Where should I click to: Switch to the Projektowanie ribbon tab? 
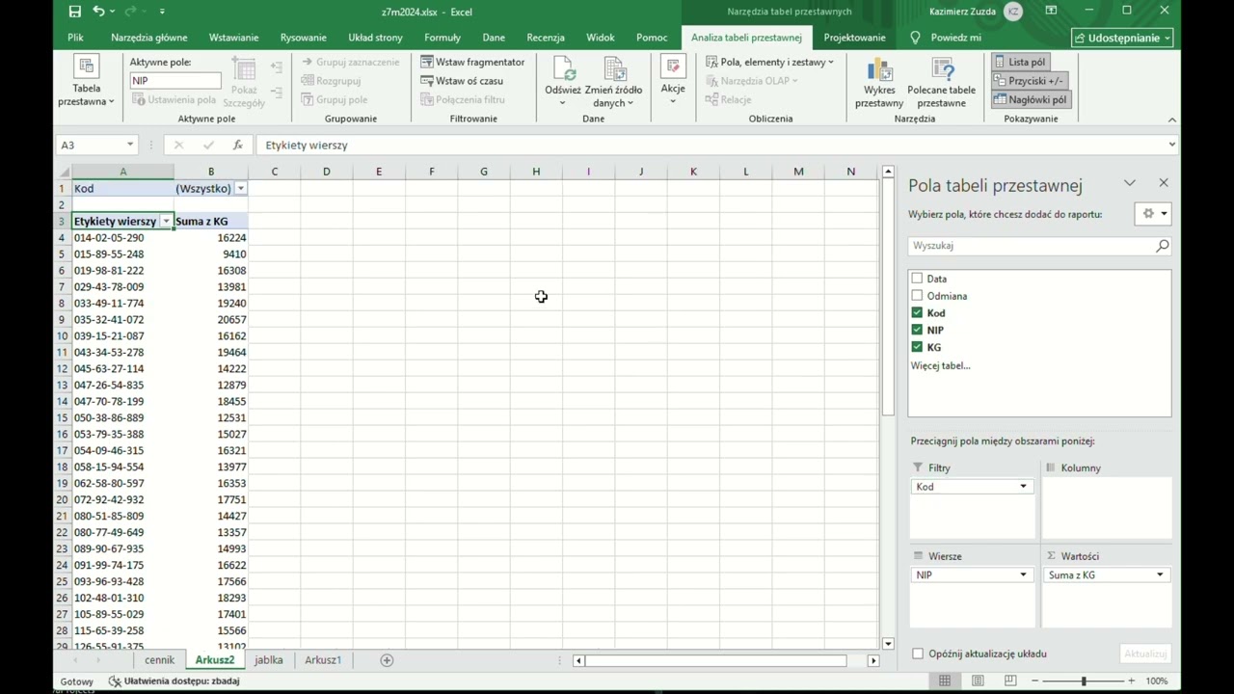[x=854, y=38]
